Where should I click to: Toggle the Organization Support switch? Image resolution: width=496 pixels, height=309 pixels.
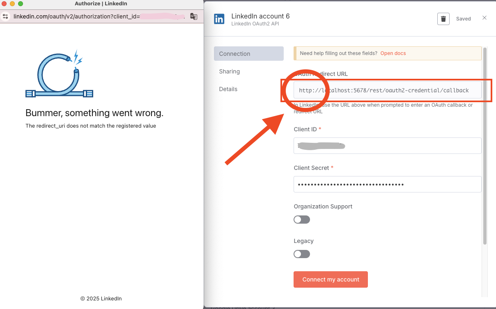[302, 220]
